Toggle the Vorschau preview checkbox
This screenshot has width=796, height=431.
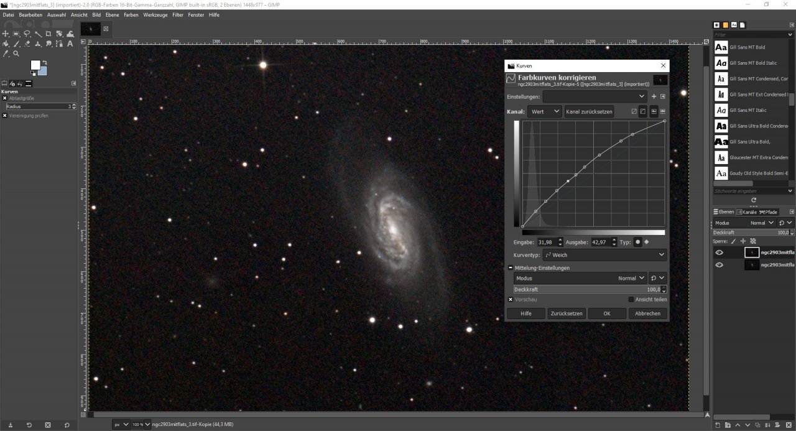[511, 299]
